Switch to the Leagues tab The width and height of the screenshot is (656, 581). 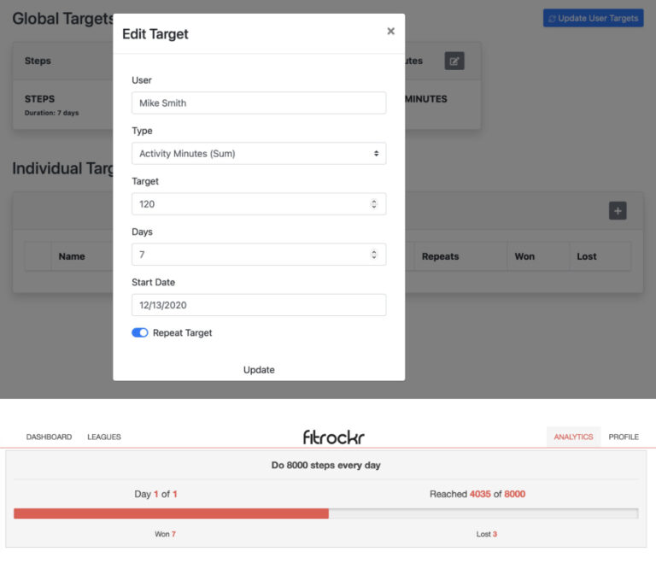pyautogui.click(x=104, y=437)
